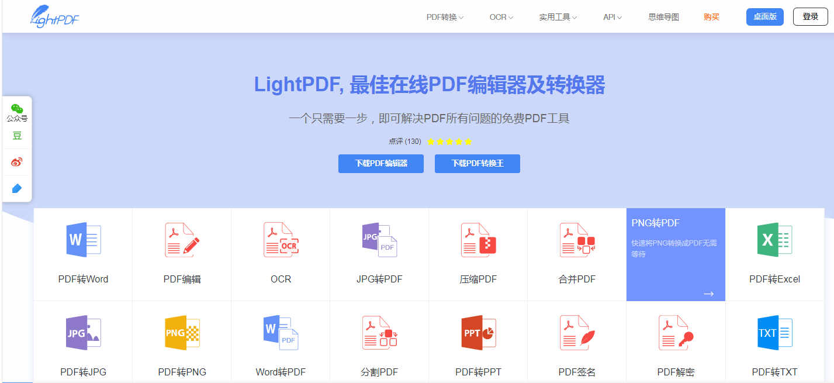834x383 pixels.
Task: Choose the 压缩PDF zipper icon
Action: 478,240
